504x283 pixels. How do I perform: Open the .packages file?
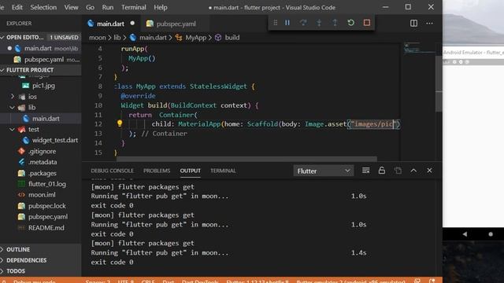(x=42, y=173)
